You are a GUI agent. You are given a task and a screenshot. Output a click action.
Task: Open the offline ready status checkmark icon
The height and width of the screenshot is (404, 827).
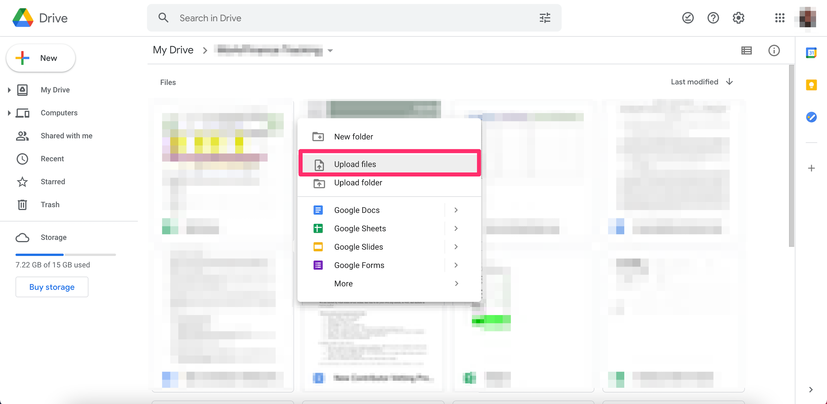pyautogui.click(x=688, y=18)
